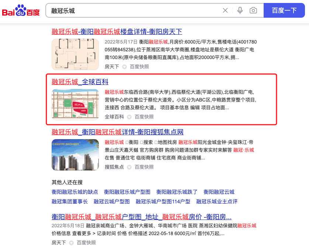Expand the dropdown arrow next to 搜狐焦点
The height and width of the screenshot is (248, 309).
(x=129, y=167)
